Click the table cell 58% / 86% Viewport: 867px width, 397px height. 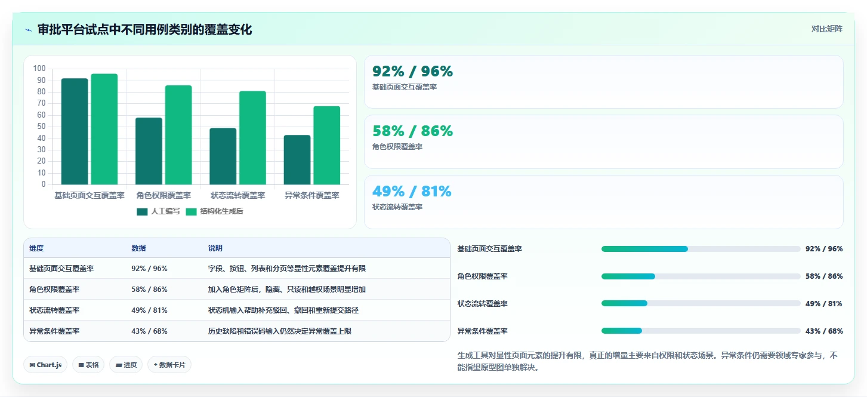pyautogui.click(x=149, y=290)
